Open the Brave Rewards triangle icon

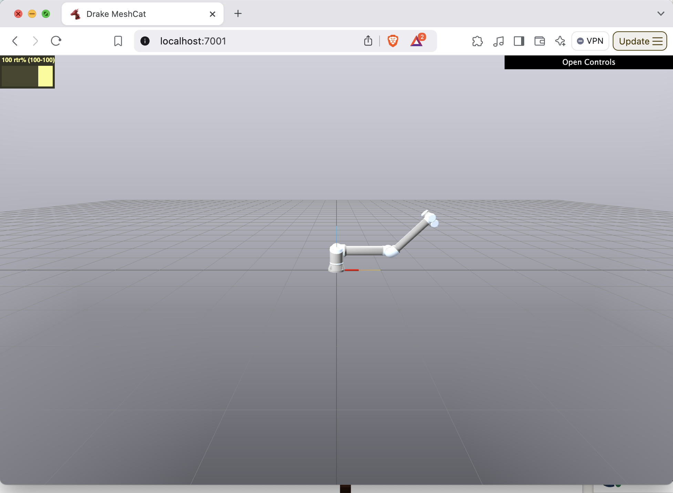point(417,41)
